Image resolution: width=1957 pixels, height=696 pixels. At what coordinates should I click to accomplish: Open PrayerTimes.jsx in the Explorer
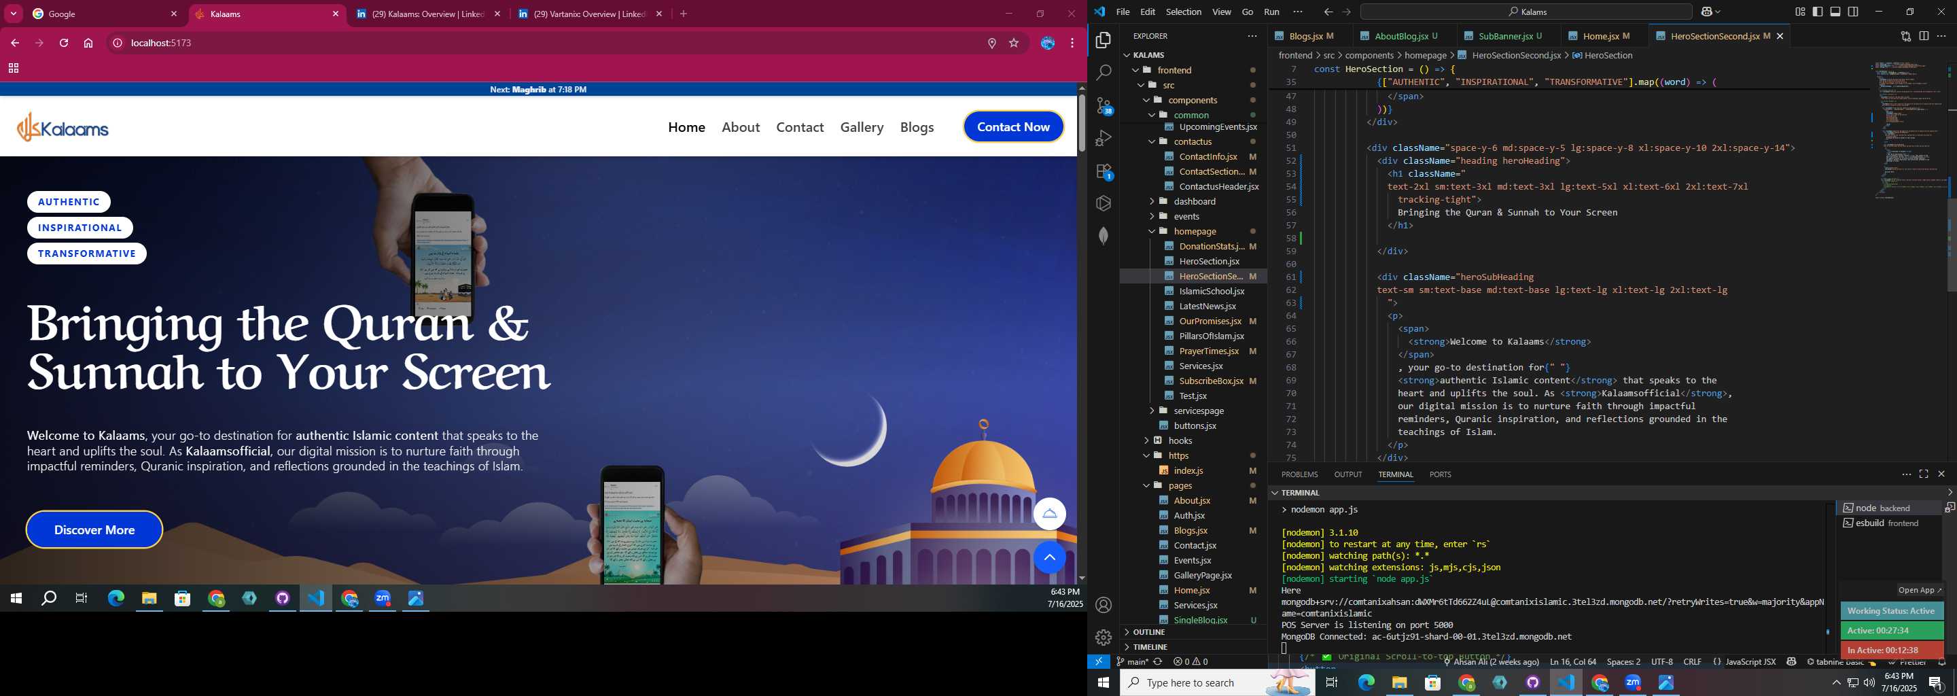pos(1209,351)
